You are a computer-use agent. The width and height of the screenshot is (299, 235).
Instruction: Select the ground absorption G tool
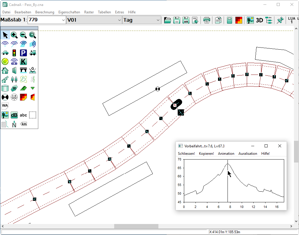(x=33, y=70)
